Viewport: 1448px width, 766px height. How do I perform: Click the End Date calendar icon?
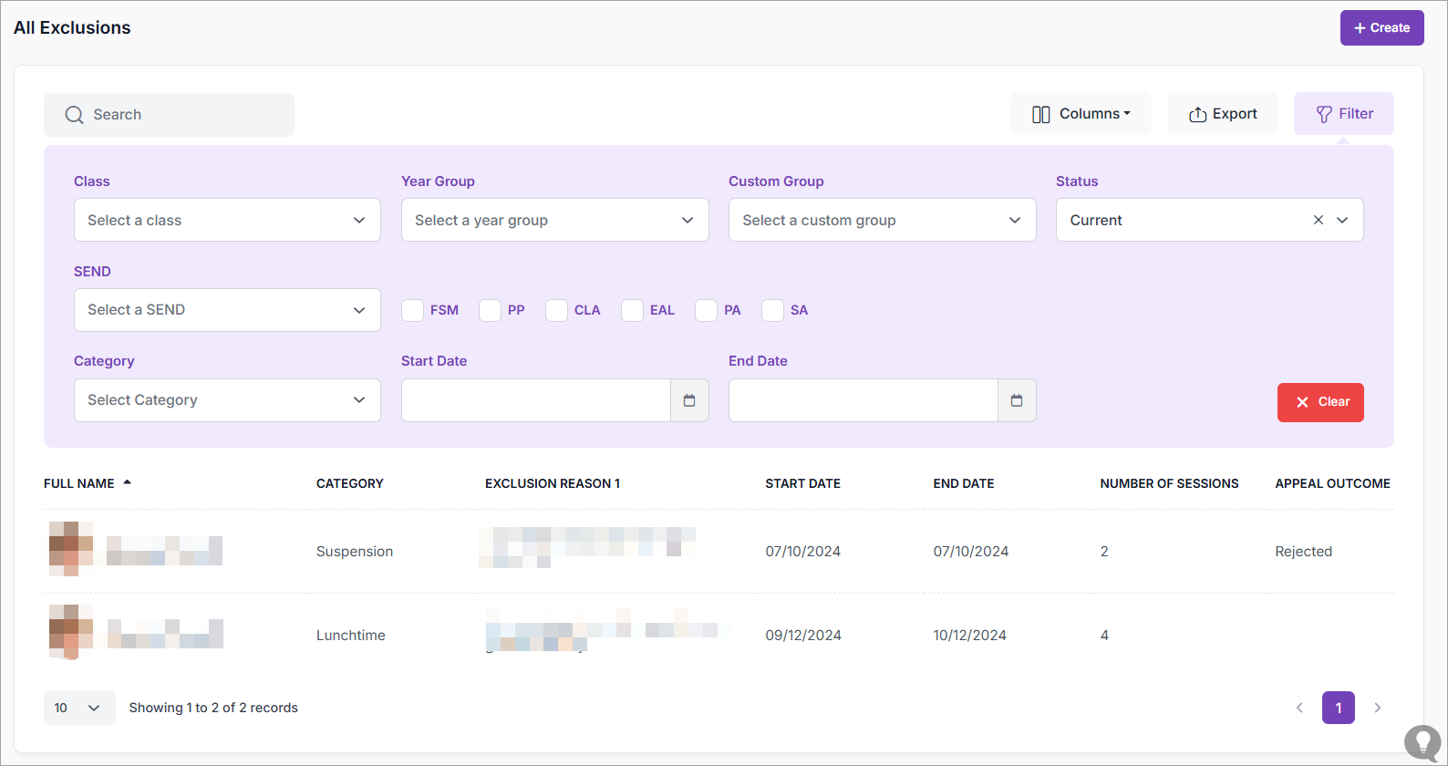click(1017, 400)
